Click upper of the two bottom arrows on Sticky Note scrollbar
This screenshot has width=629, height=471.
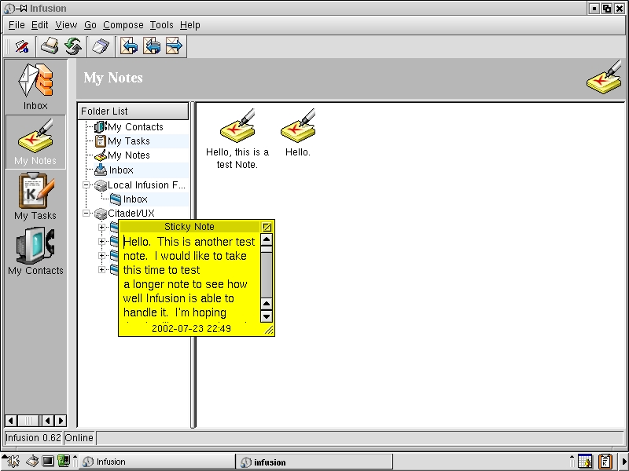pyautogui.click(x=267, y=304)
